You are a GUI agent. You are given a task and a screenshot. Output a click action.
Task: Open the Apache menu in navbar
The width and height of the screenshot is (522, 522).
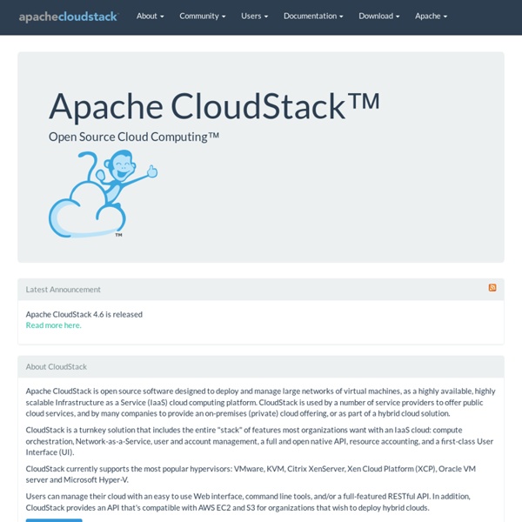click(x=431, y=17)
